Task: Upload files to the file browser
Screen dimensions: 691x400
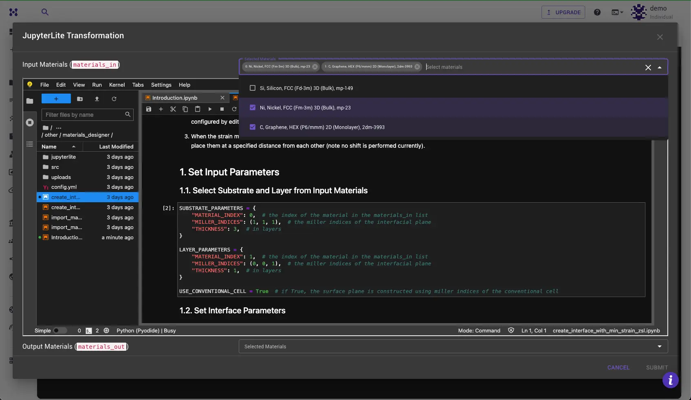Action: pos(97,99)
